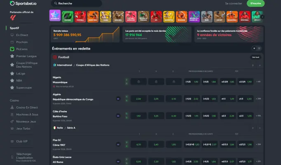Viewport: 281px width, 165px height.
Task: Click the NBA star icon
Action: point(12,81)
